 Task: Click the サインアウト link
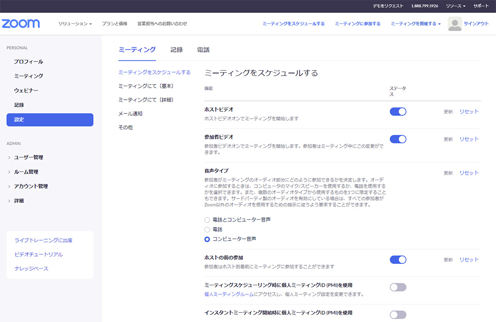point(476,24)
